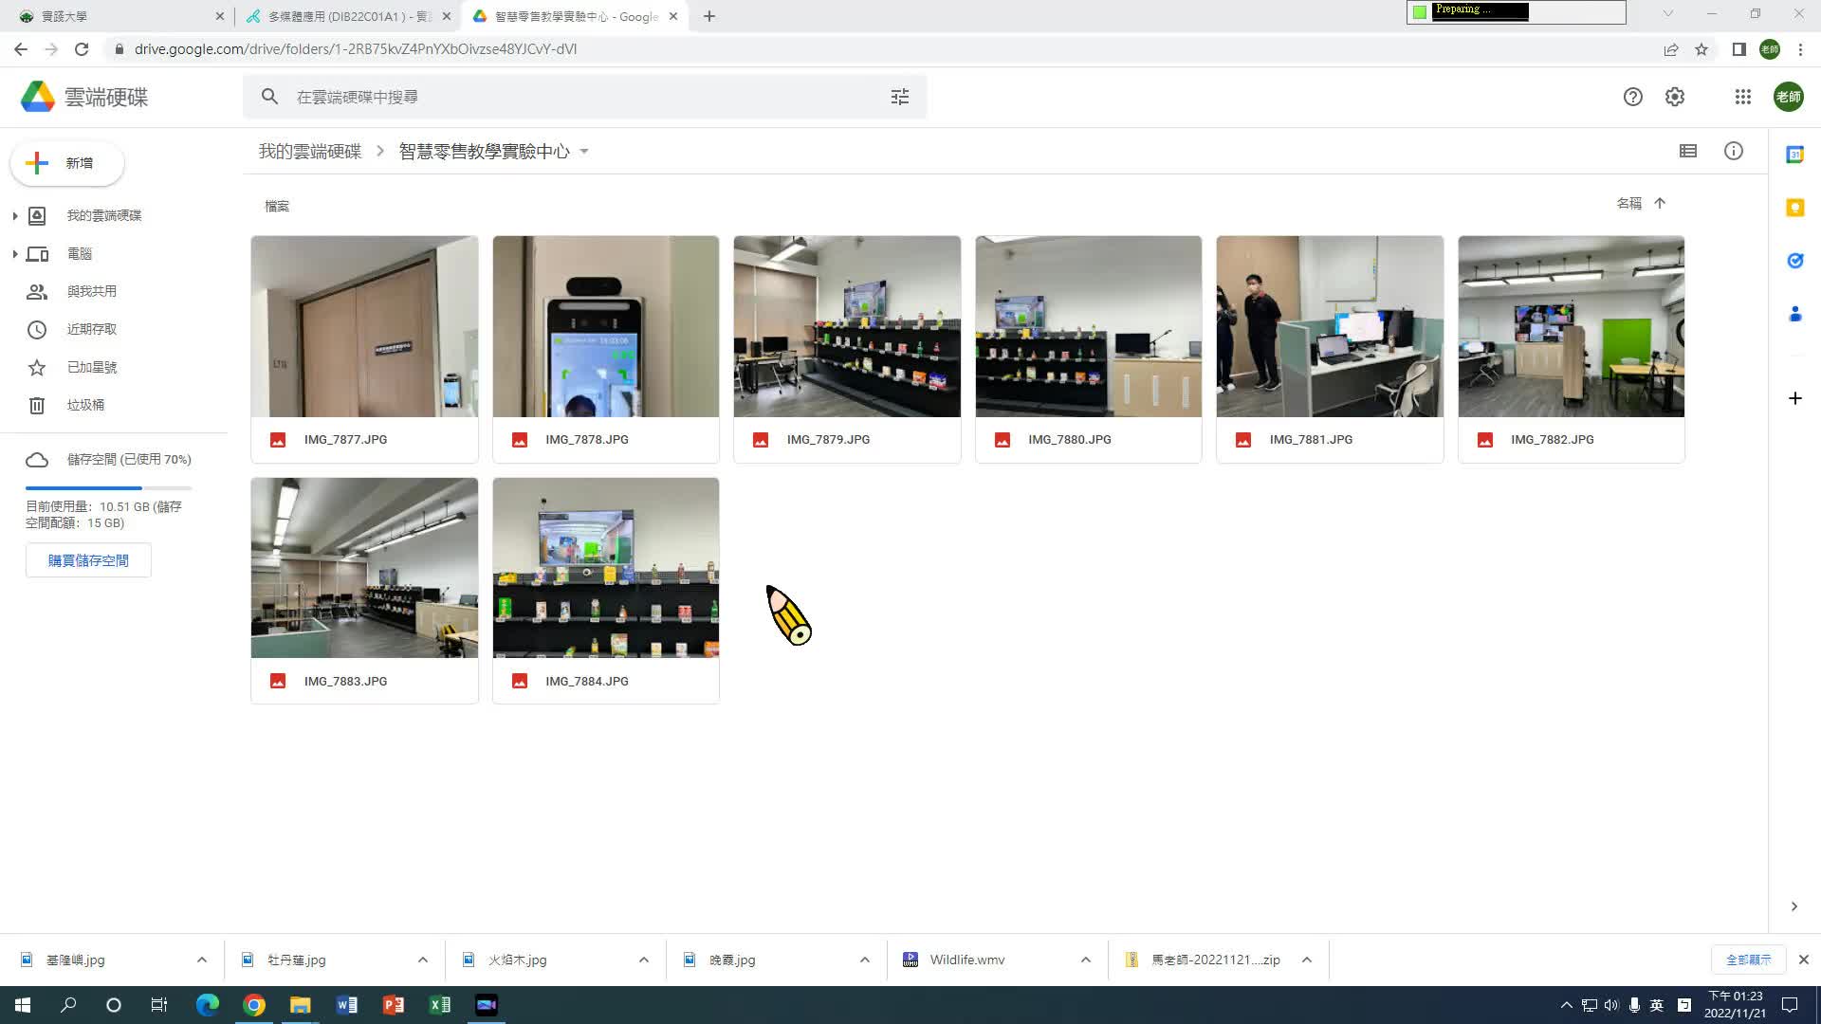Expand 牡丹蓮.jpg download options
1821x1024 pixels.
[423, 960]
